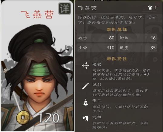Click the 120 recruitment cost number
Viewport: 163px width, 132px height.
click(x=49, y=118)
